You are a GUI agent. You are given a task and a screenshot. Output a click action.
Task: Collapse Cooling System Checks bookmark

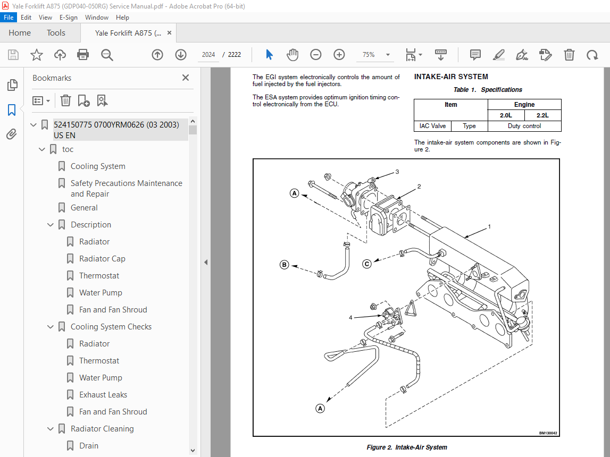tap(50, 327)
